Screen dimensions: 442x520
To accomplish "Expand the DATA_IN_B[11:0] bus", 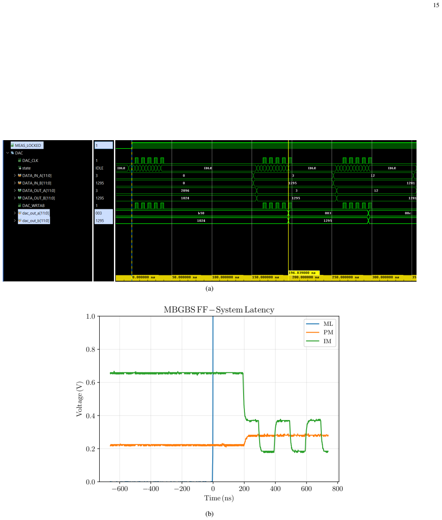I will coord(15,183).
